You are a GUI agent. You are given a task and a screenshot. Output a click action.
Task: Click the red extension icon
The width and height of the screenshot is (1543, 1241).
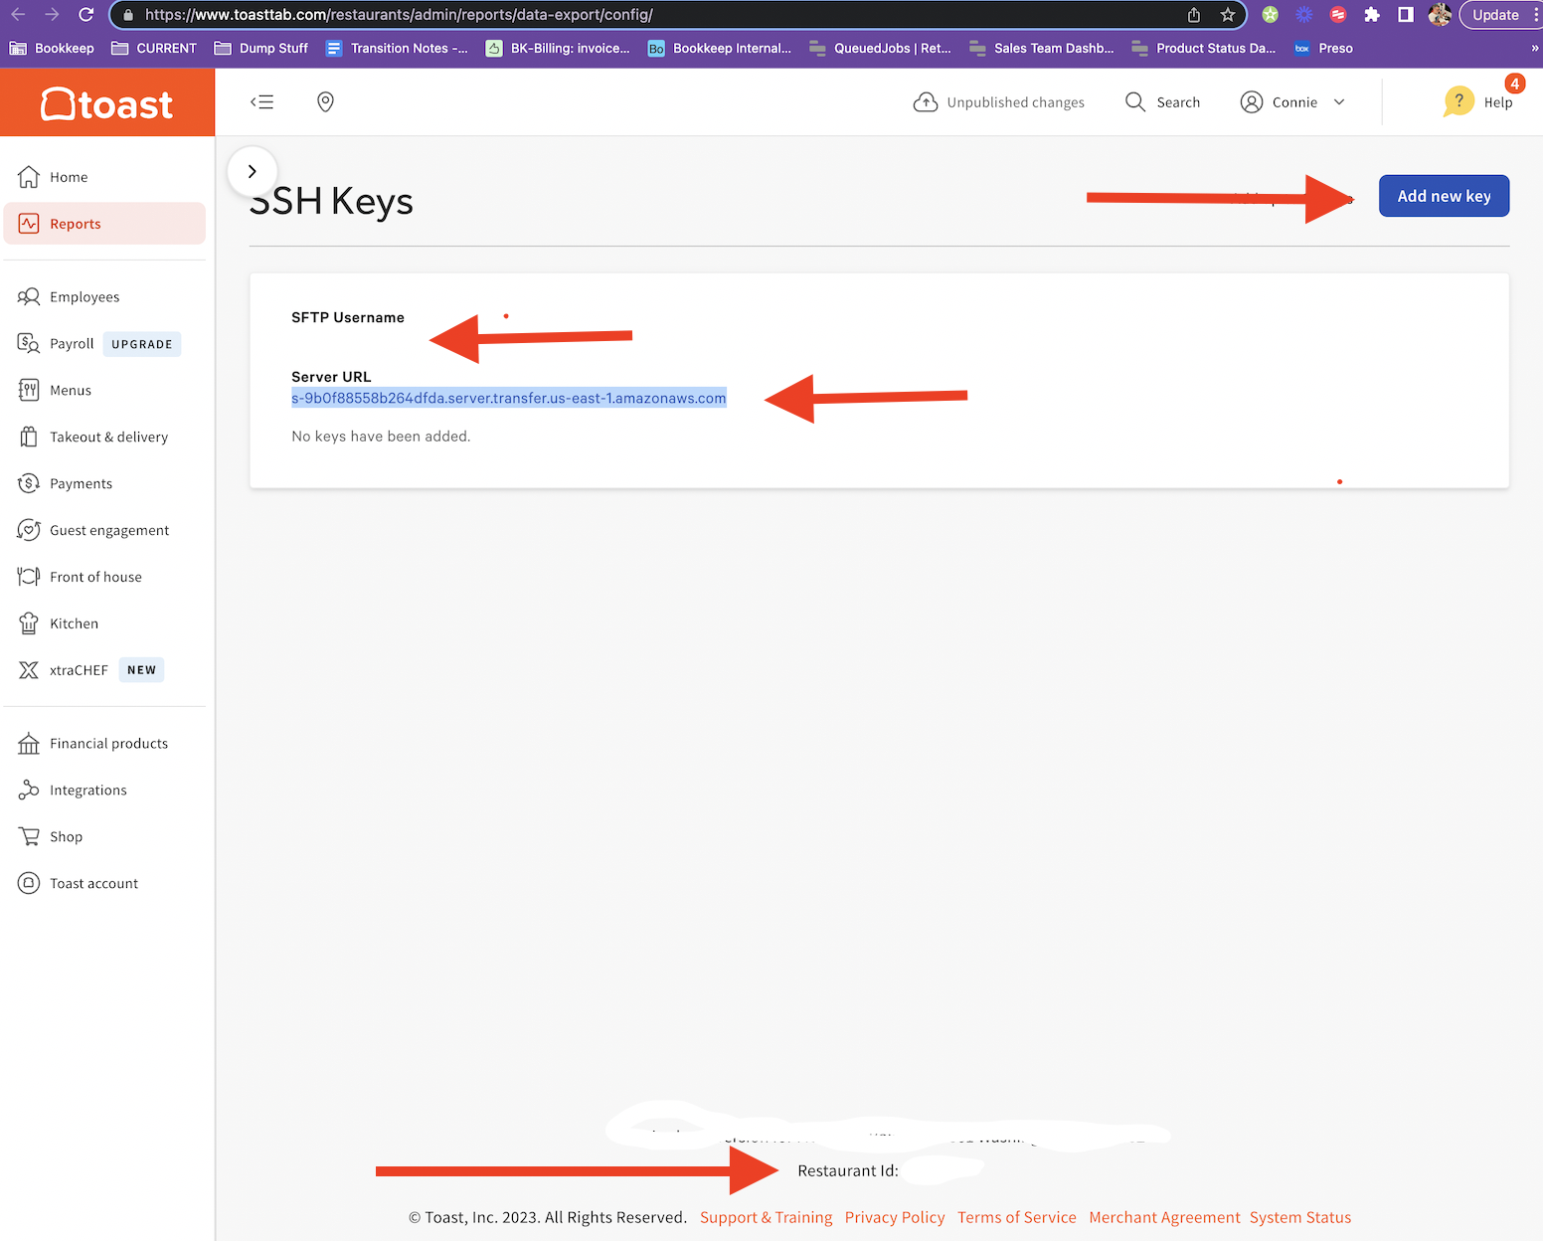[x=1338, y=15]
